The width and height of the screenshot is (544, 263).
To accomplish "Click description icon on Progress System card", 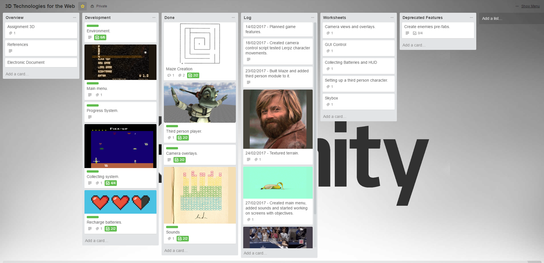I will point(90,117).
